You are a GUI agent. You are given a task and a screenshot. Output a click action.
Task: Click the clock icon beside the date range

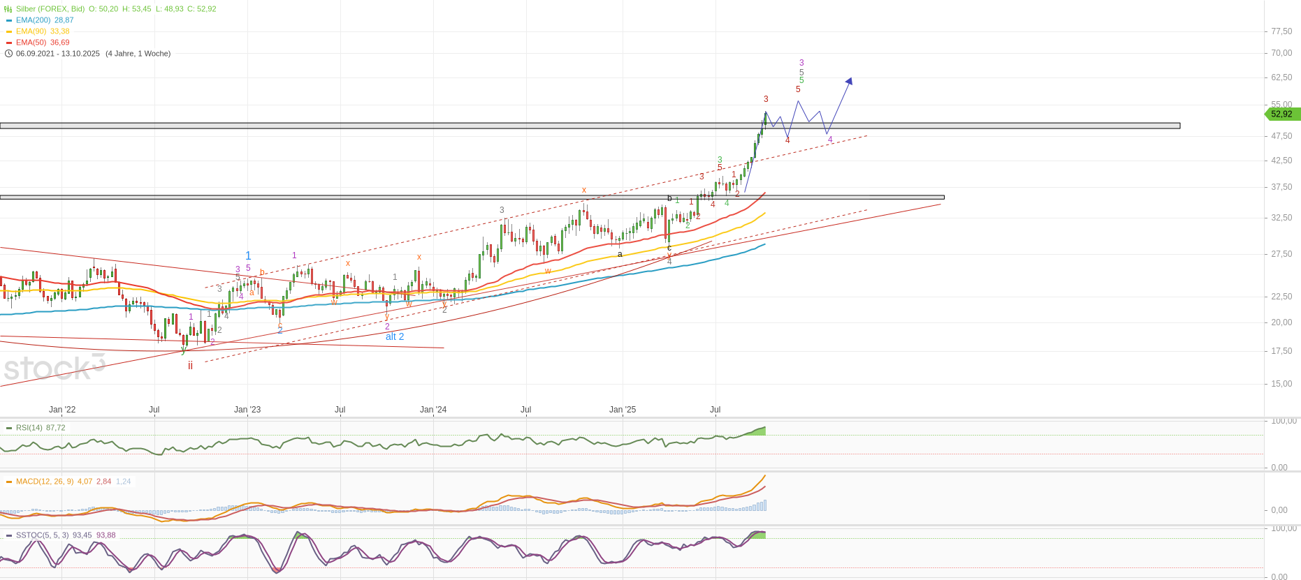pos(8,54)
